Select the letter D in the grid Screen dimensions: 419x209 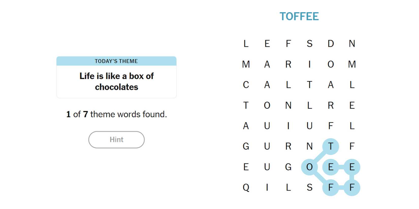coord(331,44)
